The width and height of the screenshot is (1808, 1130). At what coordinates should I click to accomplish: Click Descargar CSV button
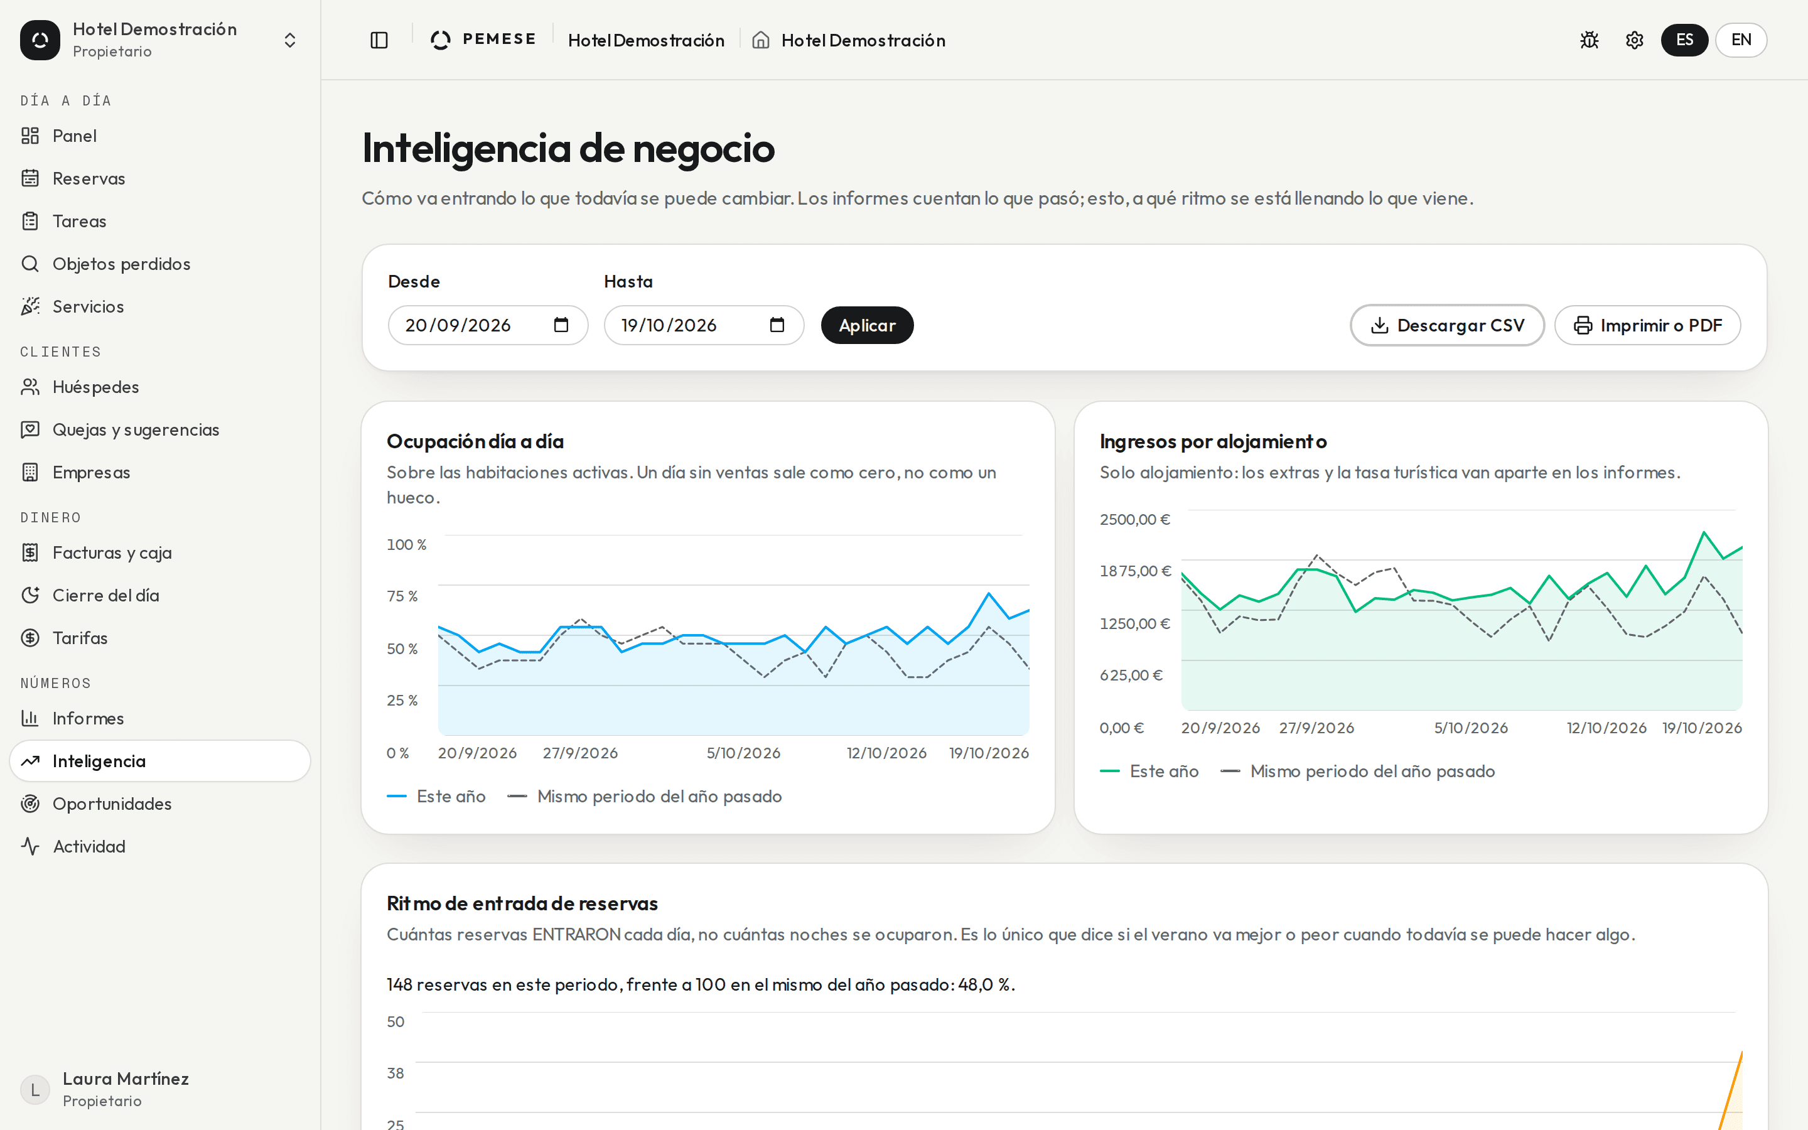(1447, 325)
